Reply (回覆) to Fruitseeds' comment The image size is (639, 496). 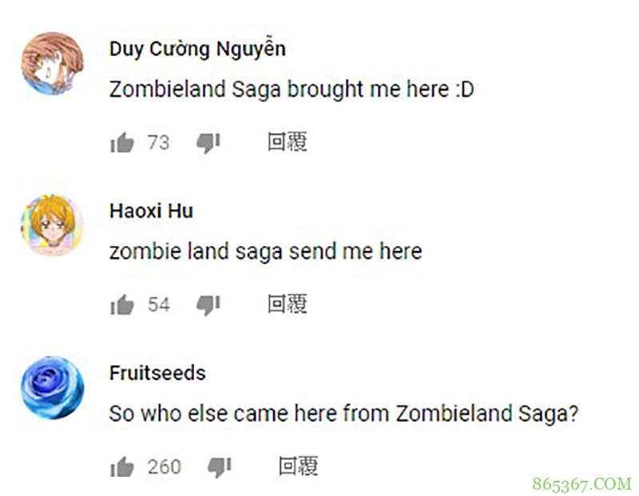click(x=298, y=466)
